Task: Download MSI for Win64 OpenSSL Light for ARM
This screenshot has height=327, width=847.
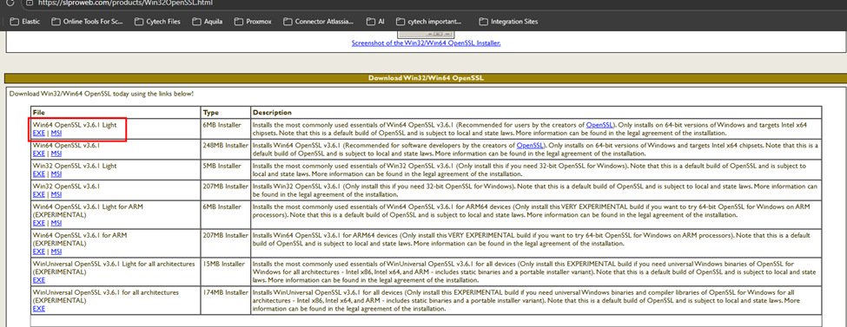Action: 56,223
